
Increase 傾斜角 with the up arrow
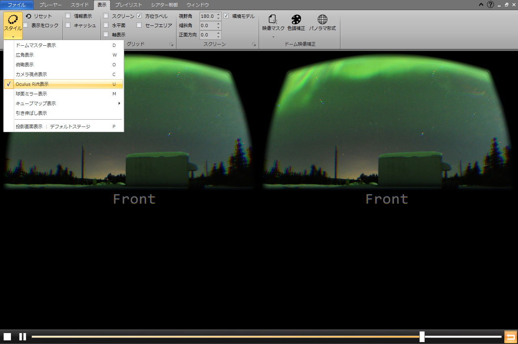point(219,23)
